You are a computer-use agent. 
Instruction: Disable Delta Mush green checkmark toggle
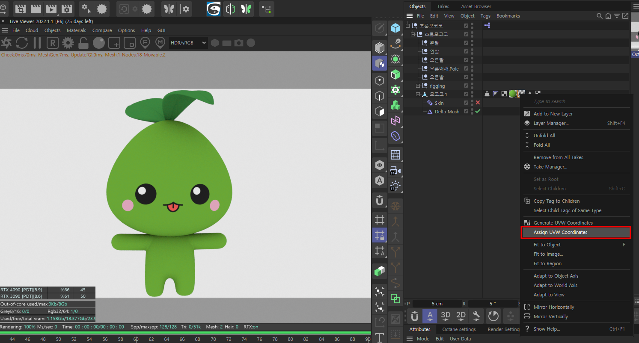point(478,111)
